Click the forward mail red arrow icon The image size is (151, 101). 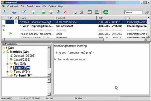tap(51, 12)
